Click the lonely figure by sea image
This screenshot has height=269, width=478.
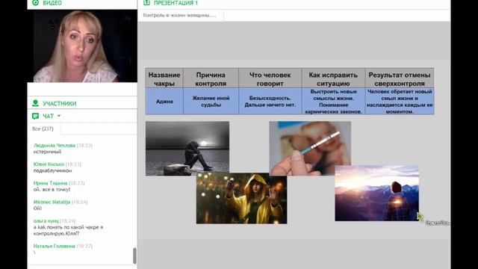187,148
